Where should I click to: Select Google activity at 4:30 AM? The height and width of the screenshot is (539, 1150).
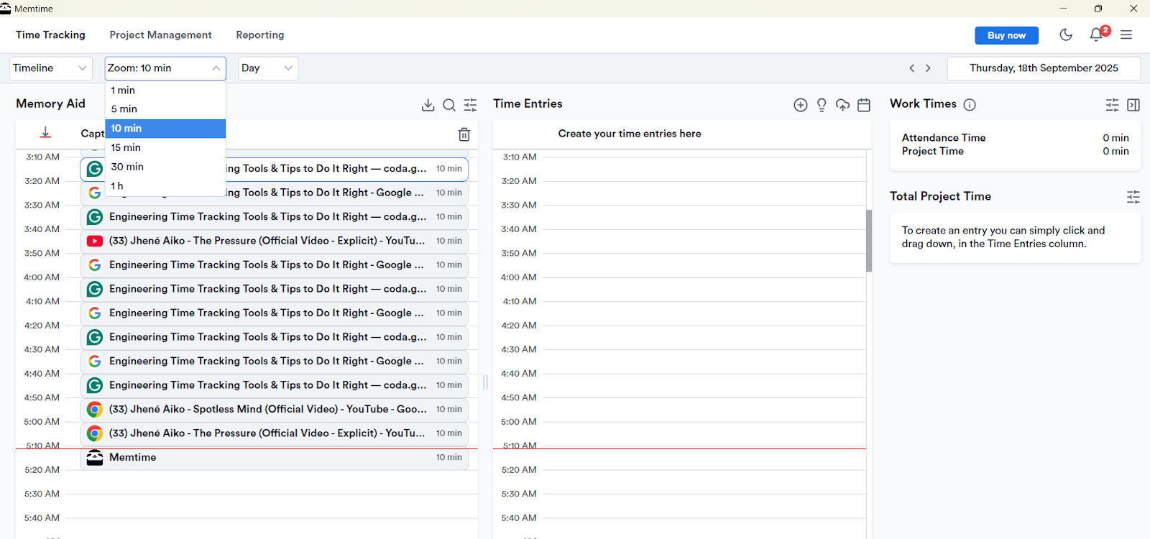click(x=274, y=361)
